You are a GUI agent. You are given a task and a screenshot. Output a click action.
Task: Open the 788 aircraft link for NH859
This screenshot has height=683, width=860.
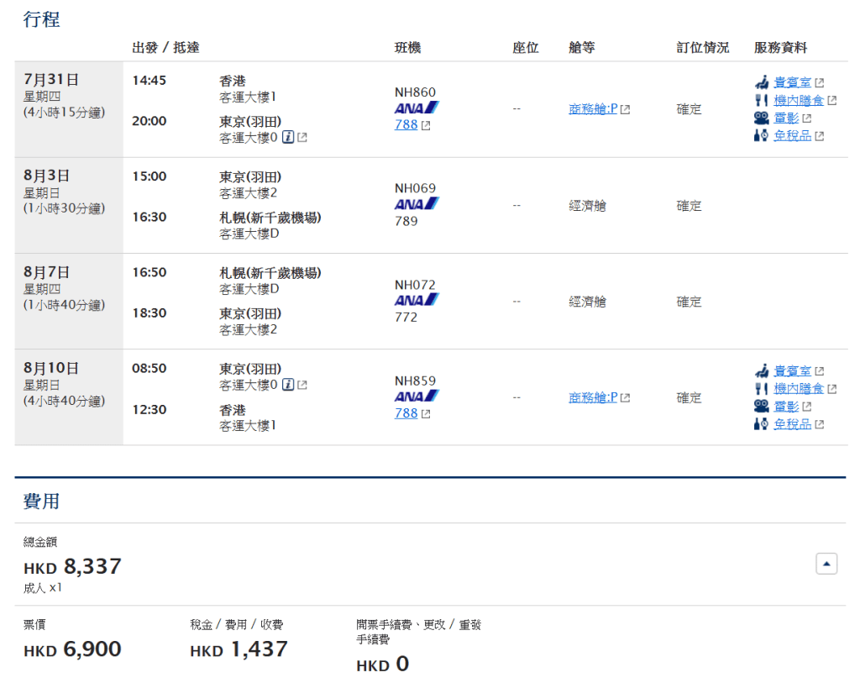pos(406,413)
